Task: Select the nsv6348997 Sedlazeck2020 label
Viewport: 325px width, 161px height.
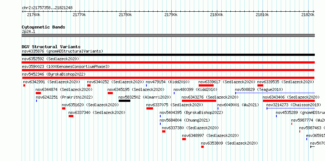Action: [210, 135]
